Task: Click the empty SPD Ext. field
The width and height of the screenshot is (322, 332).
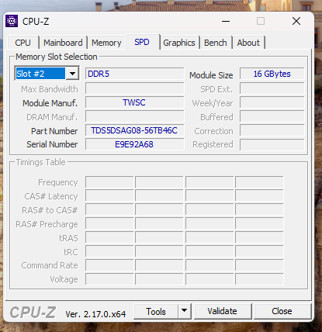Action: (272, 88)
